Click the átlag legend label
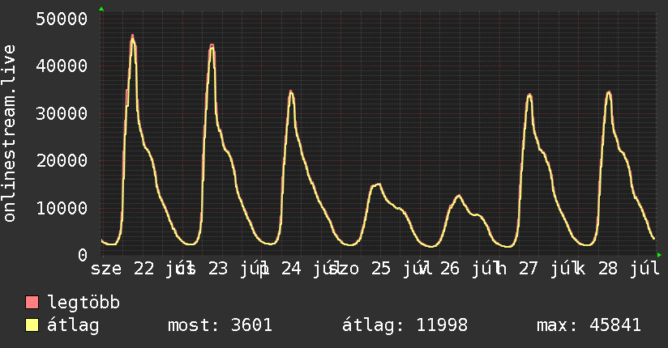Viewport: 668px width, 348px height. click(73, 325)
